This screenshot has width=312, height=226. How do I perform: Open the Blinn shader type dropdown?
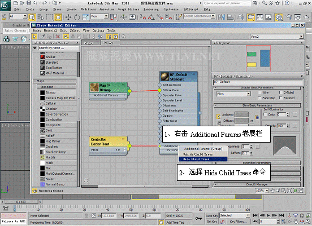point(233,94)
